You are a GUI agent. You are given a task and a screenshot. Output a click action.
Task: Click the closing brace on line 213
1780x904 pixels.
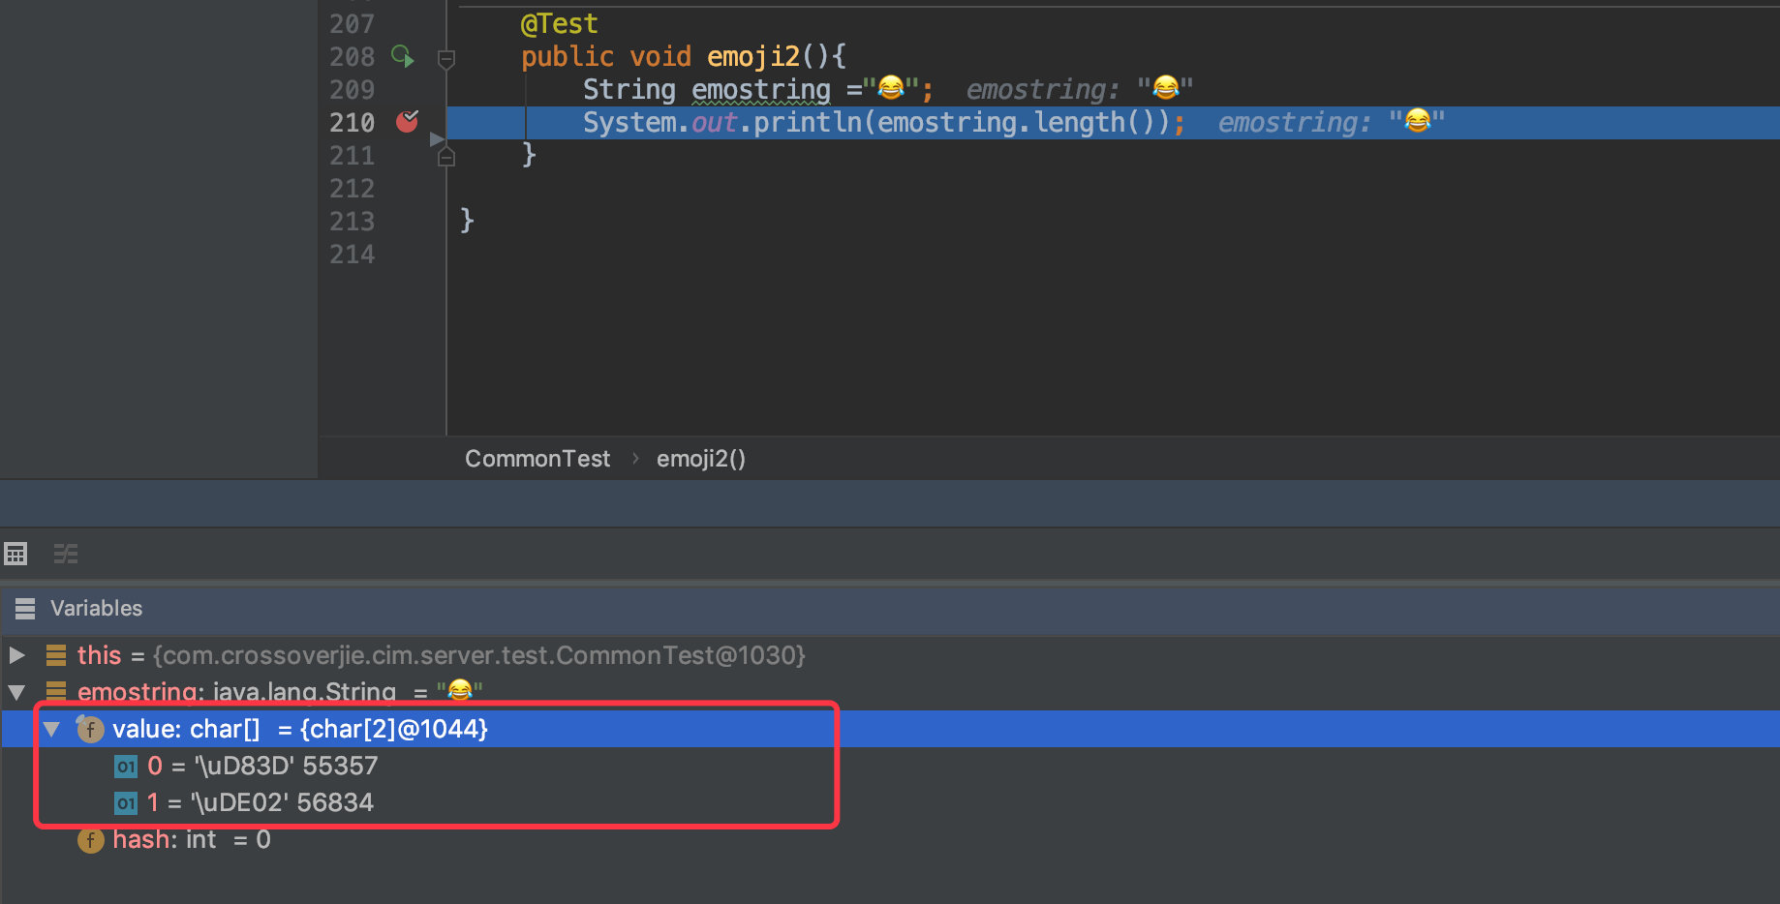(467, 221)
